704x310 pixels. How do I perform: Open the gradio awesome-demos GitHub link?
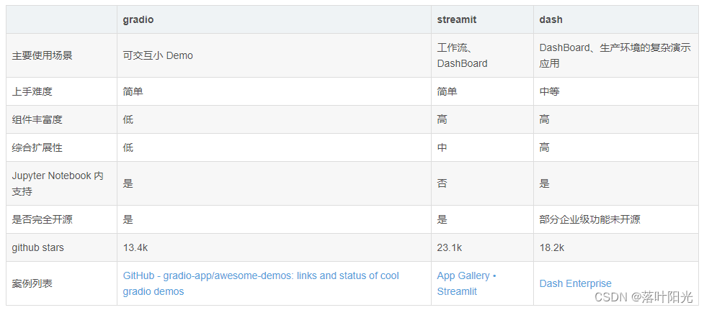261,283
